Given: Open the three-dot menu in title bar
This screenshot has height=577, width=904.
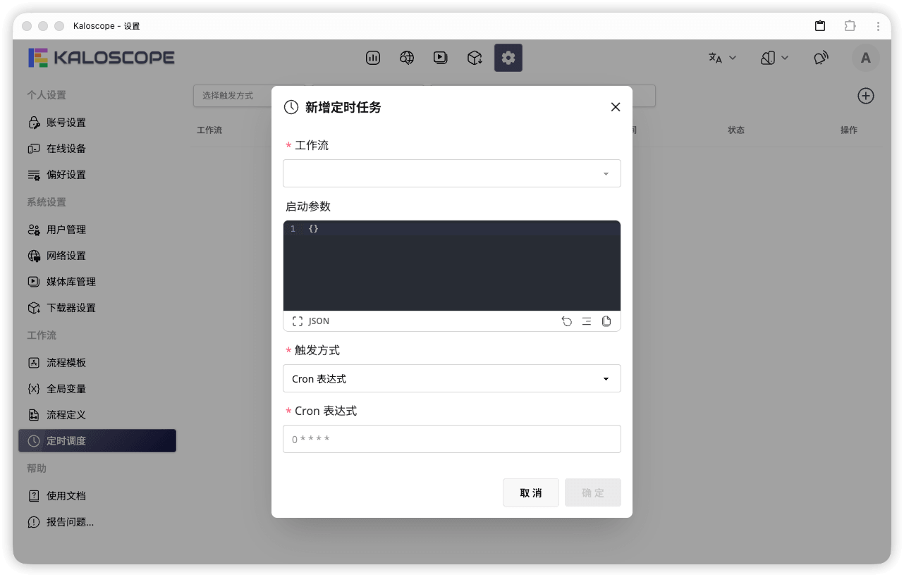Looking at the screenshot, I should 878,26.
